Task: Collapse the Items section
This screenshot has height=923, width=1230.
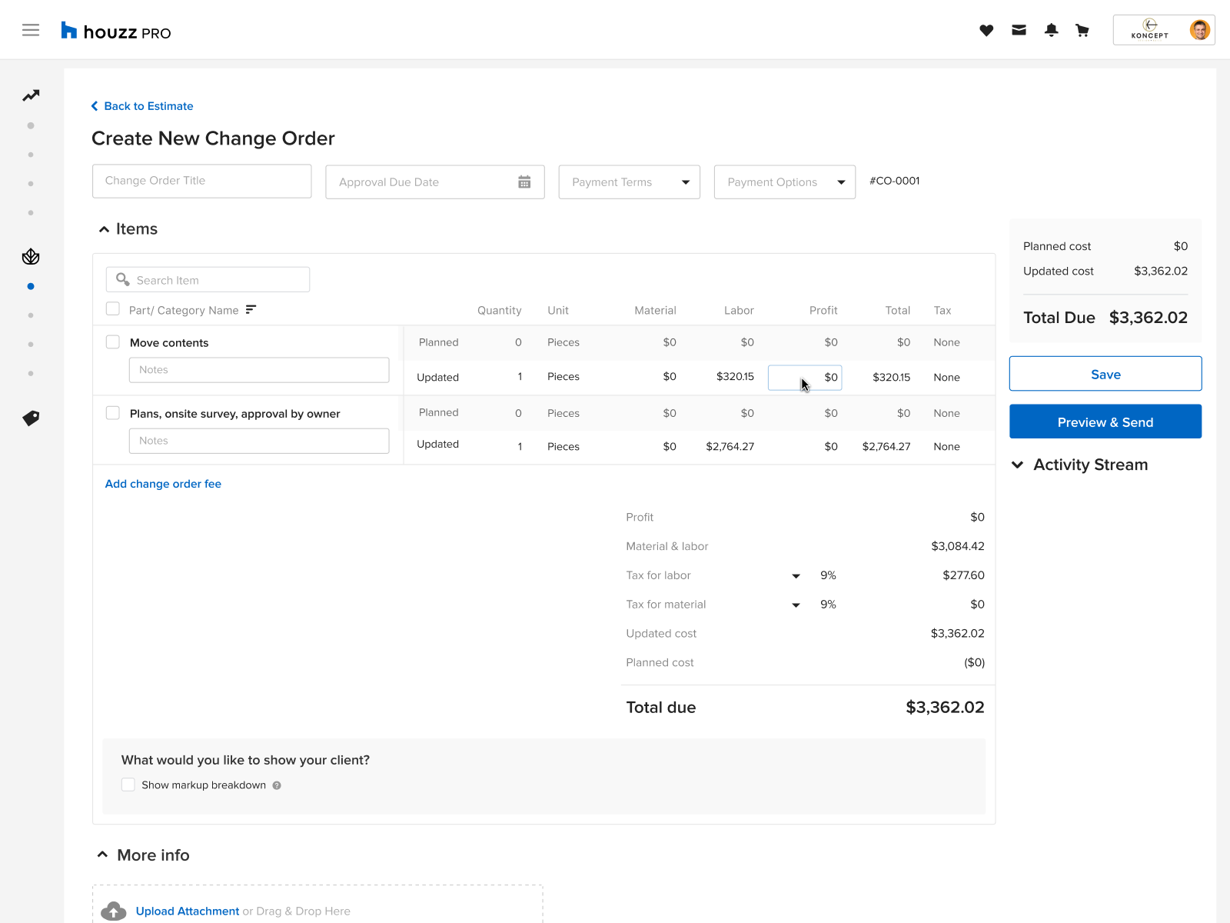Action: 105,229
